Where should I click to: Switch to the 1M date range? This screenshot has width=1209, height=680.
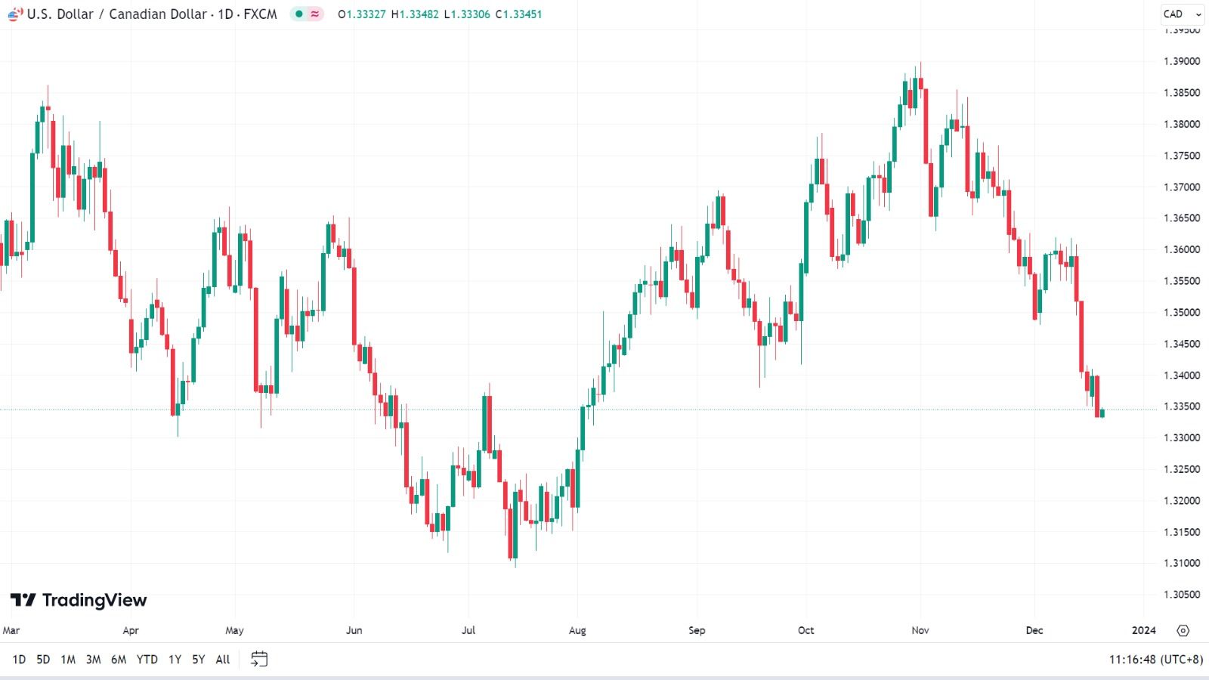(x=68, y=660)
